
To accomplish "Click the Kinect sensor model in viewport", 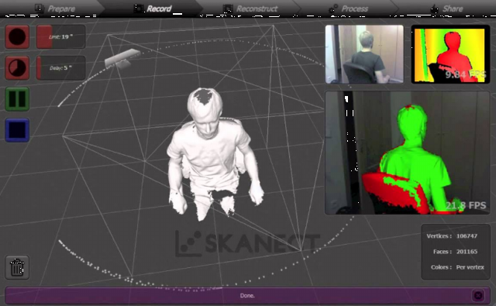I will (x=122, y=58).
